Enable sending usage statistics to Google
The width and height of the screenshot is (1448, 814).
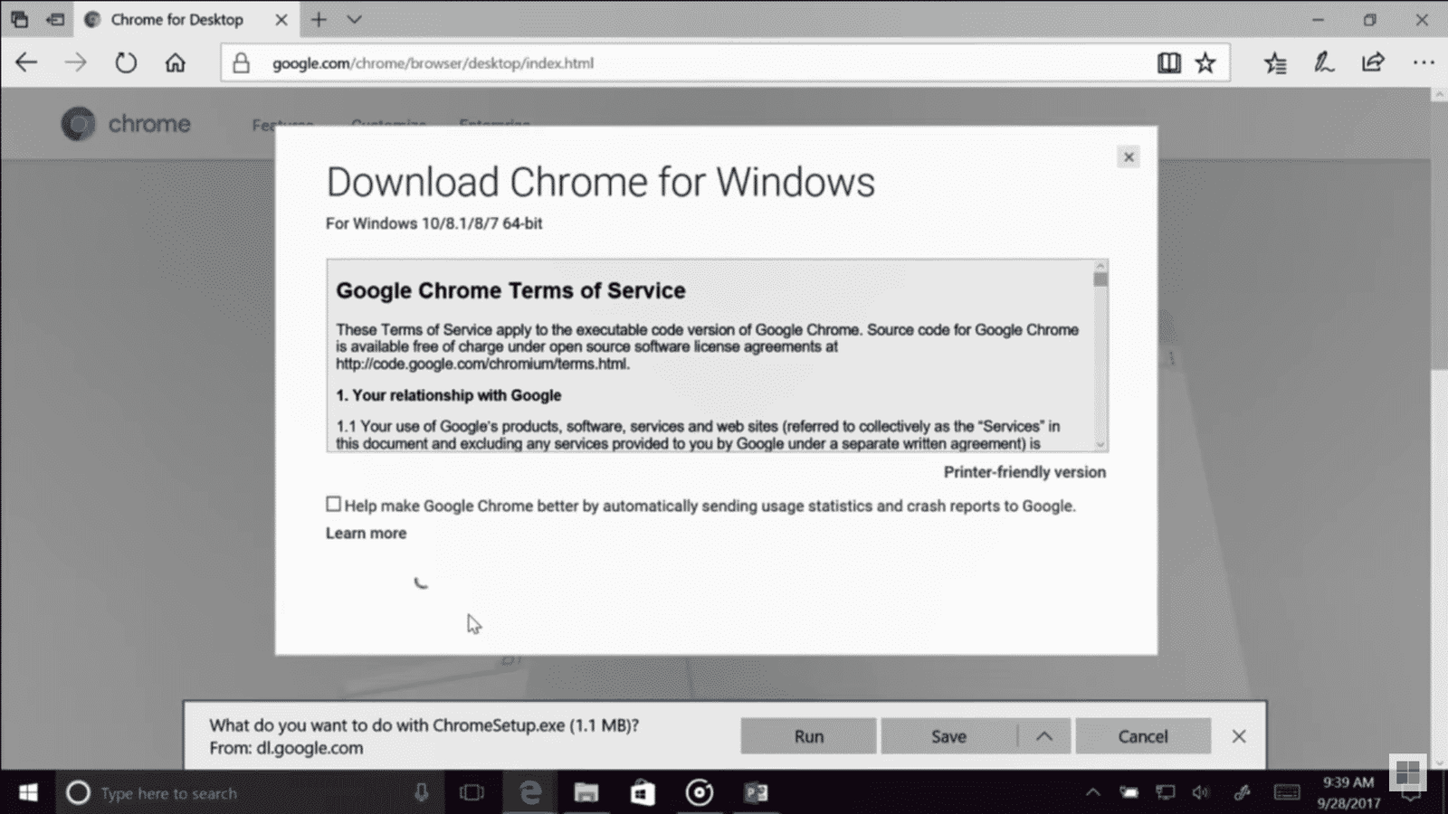coord(334,504)
